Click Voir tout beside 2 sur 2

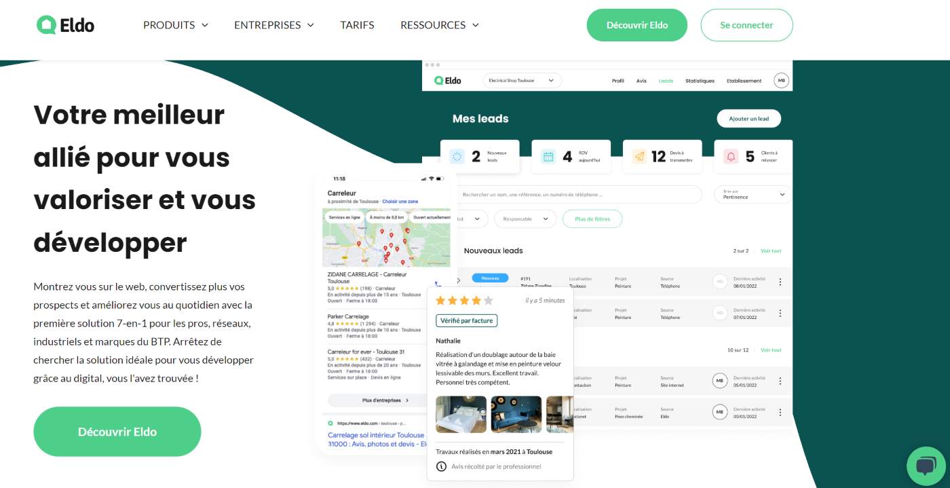(771, 251)
